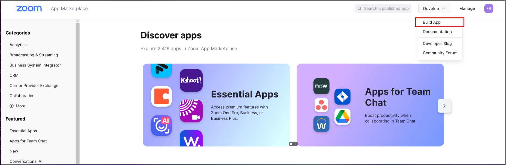This screenshot has height=165, width=506.
Task: Click 'Boost productivity when collaborating' description
Action: point(390,118)
